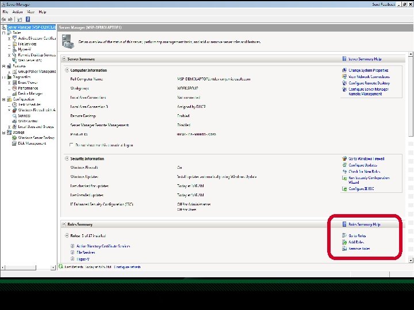The width and height of the screenshot is (414, 310).
Task: Open WMI Control in the tree
Action: (28, 121)
